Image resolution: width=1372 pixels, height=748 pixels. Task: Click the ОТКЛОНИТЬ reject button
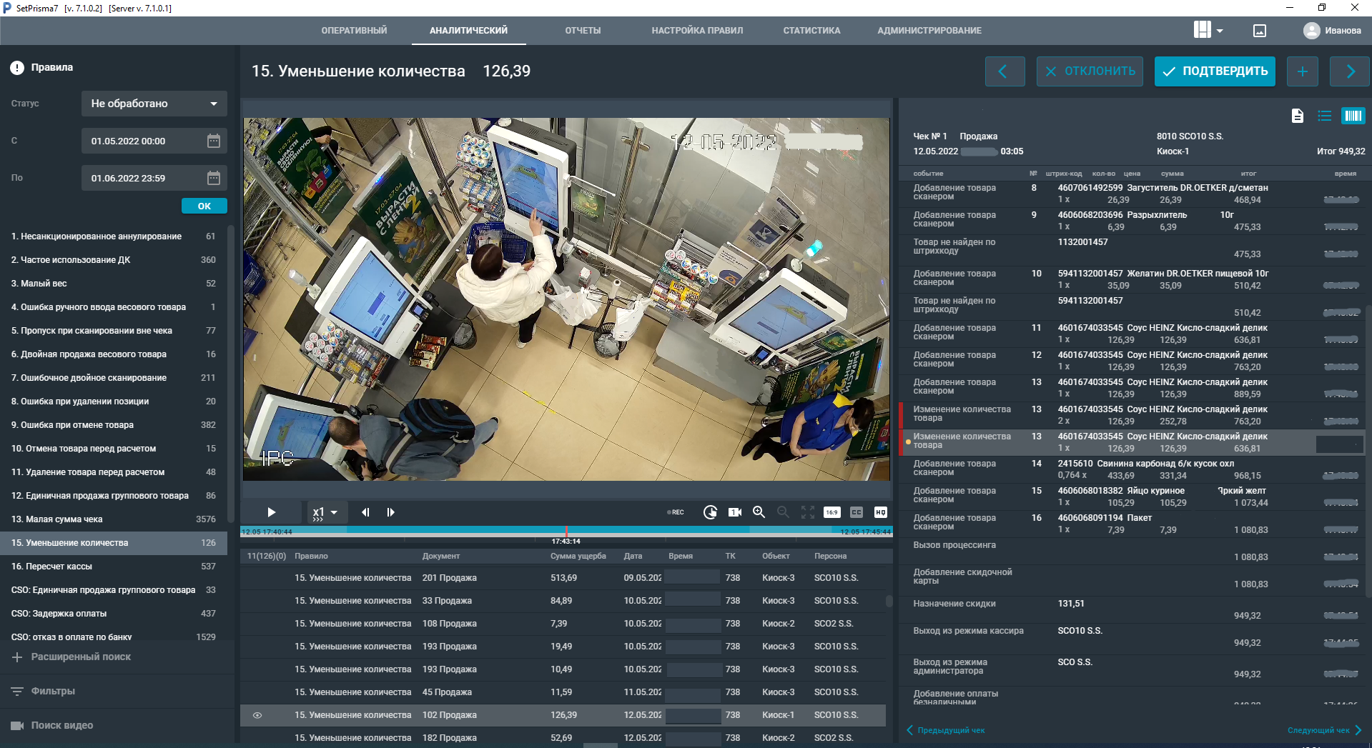click(x=1090, y=71)
